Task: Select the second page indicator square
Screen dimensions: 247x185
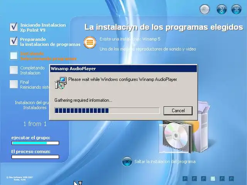Action: (x=194, y=178)
